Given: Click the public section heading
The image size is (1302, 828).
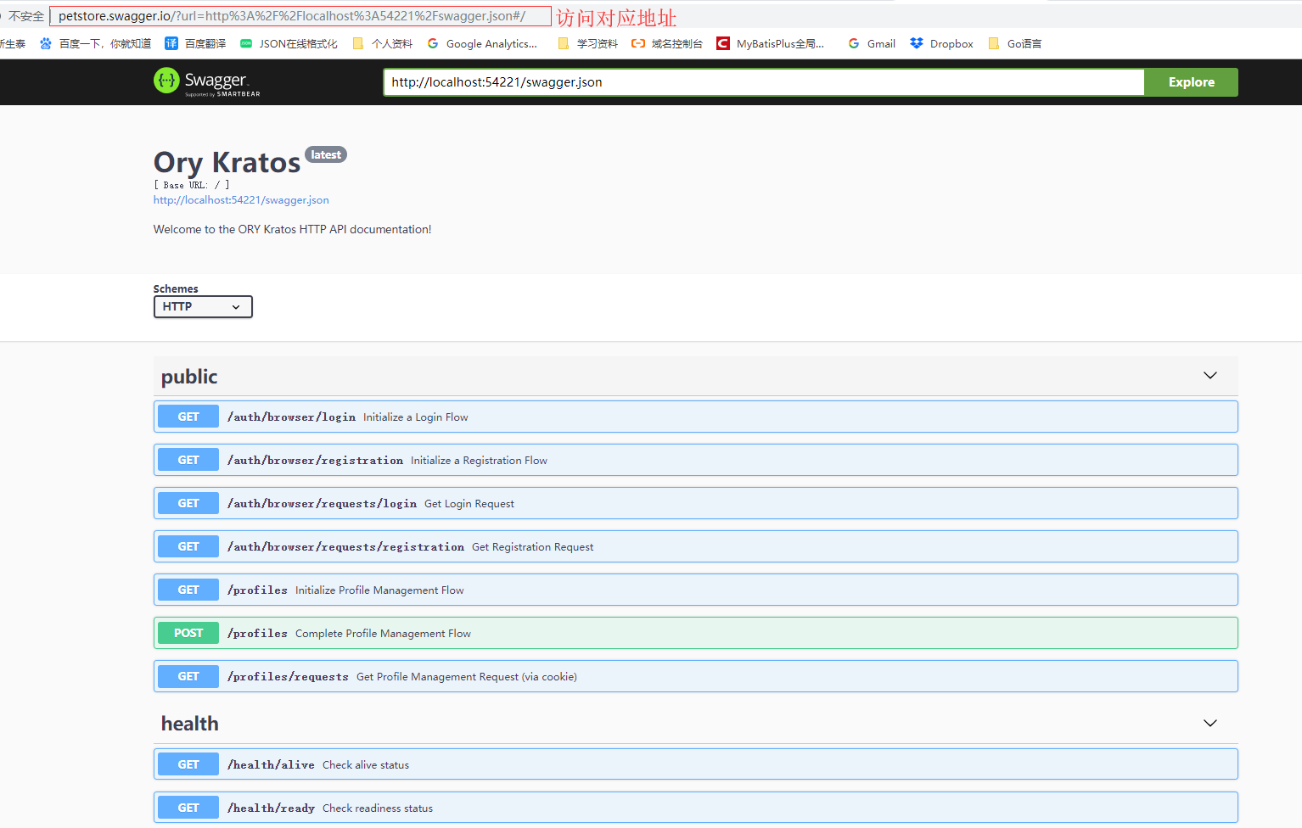Looking at the screenshot, I should pos(189,377).
